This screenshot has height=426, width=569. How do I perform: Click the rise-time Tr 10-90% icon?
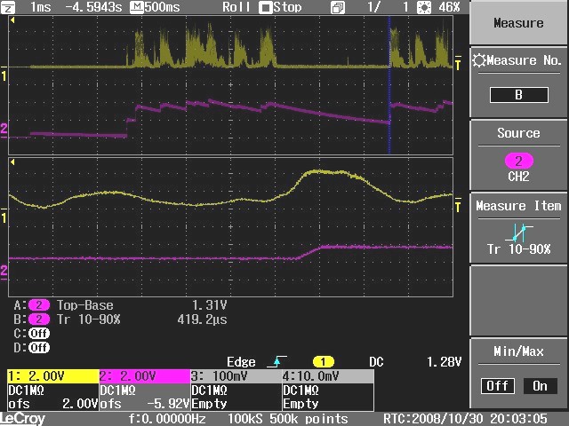pos(519,233)
